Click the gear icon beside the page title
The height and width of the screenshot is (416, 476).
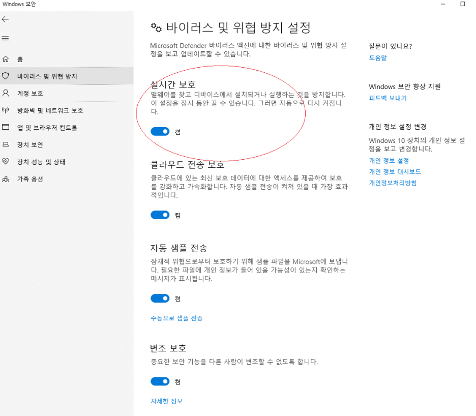click(156, 27)
